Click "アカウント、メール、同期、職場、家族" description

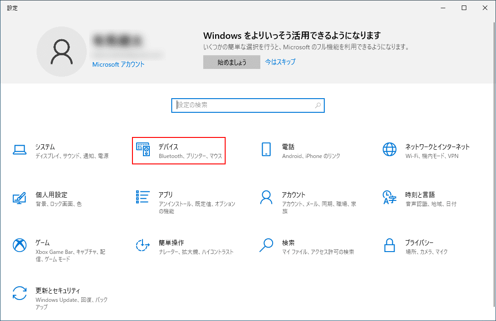[319, 207]
